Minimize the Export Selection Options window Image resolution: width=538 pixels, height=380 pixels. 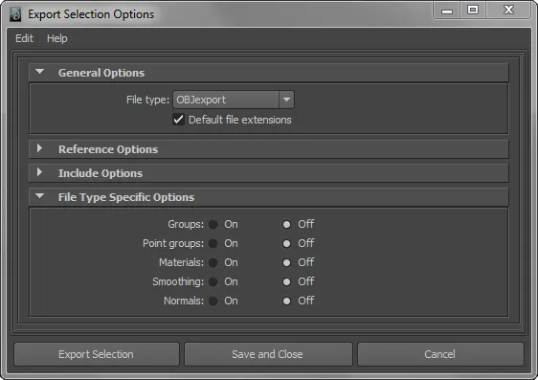(x=447, y=11)
